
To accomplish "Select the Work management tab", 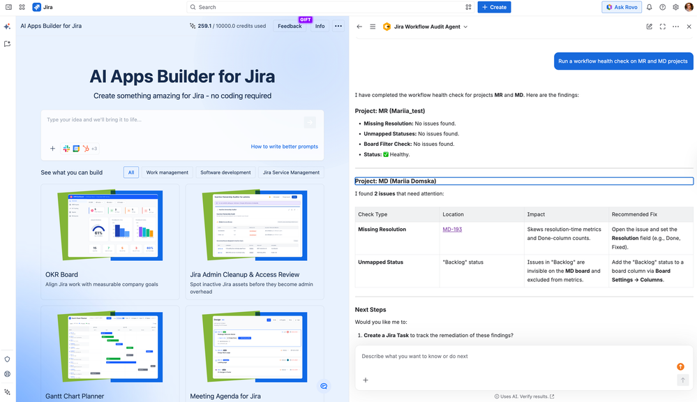I will click(167, 172).
